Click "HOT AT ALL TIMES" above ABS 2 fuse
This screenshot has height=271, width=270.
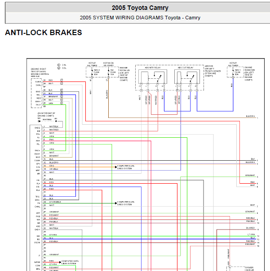(x=92, y=64)
